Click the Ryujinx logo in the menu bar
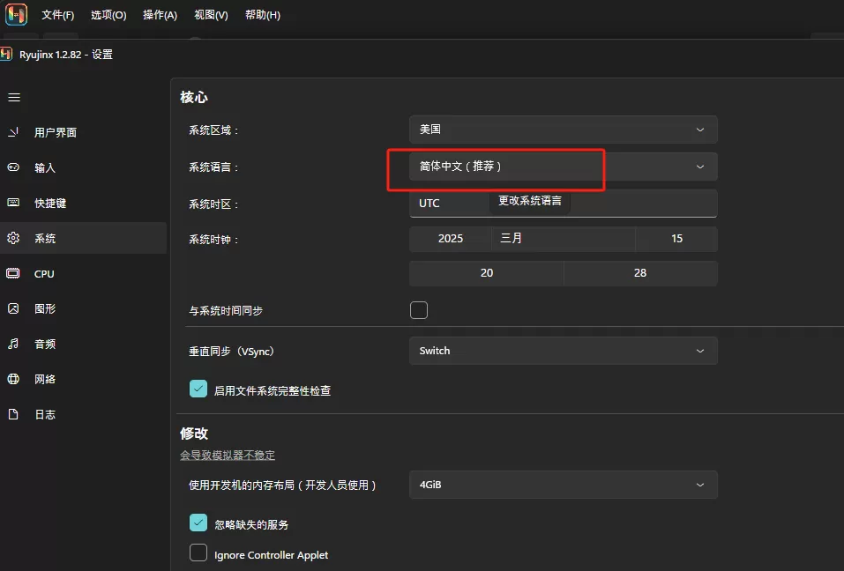 (16, 14)
